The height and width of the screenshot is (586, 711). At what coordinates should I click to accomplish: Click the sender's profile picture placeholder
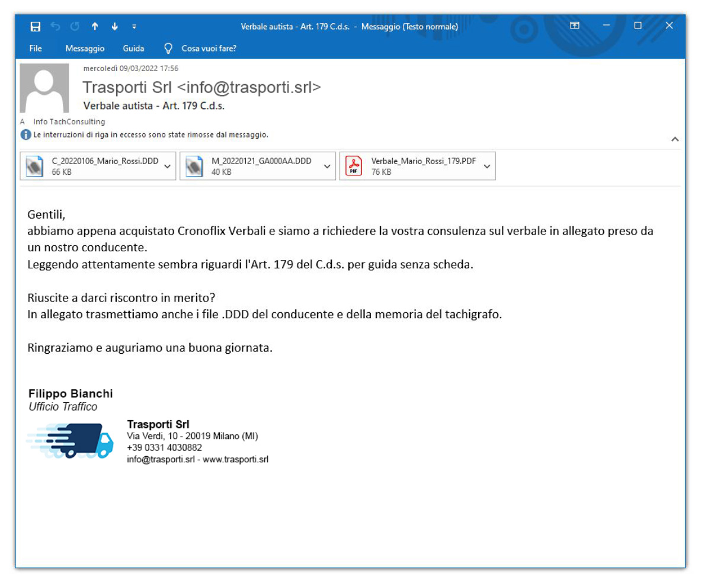click(x=44, y=88)
